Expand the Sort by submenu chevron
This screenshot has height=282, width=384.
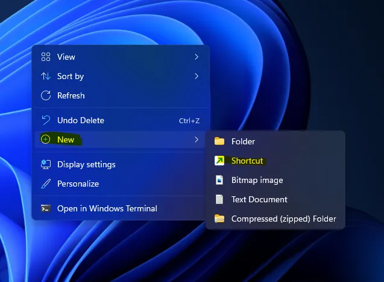[197, 76]
